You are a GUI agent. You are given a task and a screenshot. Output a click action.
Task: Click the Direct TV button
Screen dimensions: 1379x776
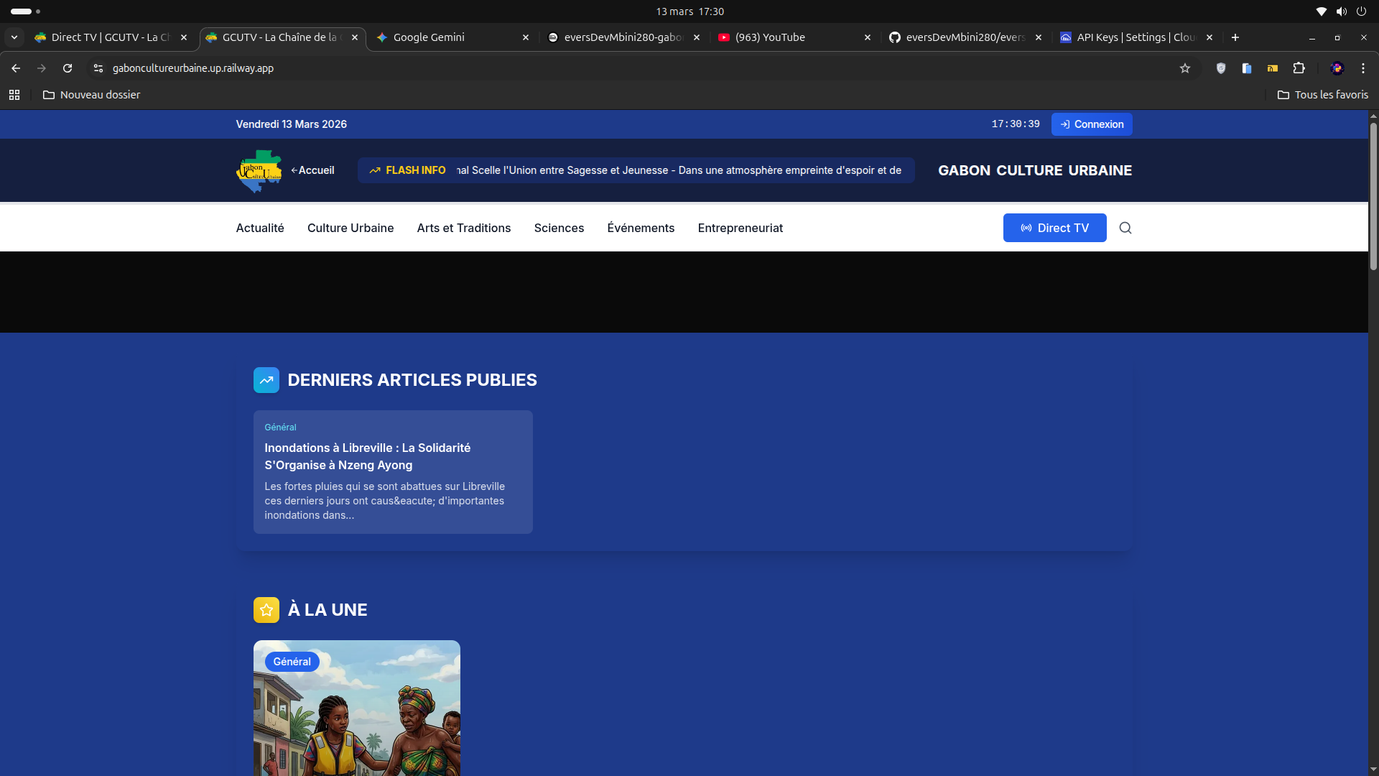[x=1054, y=228]
